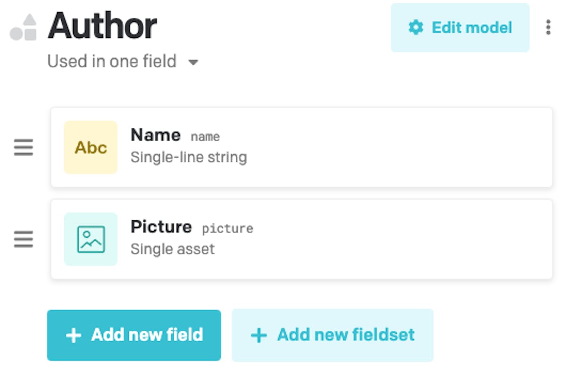Click the 'Used in one field' text
Viewport: 566px width, 377px height.
112,61
